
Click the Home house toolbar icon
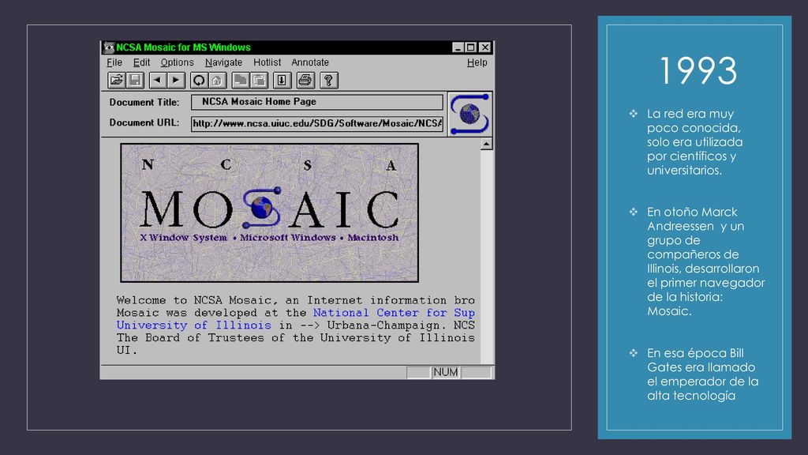(217, 81)
